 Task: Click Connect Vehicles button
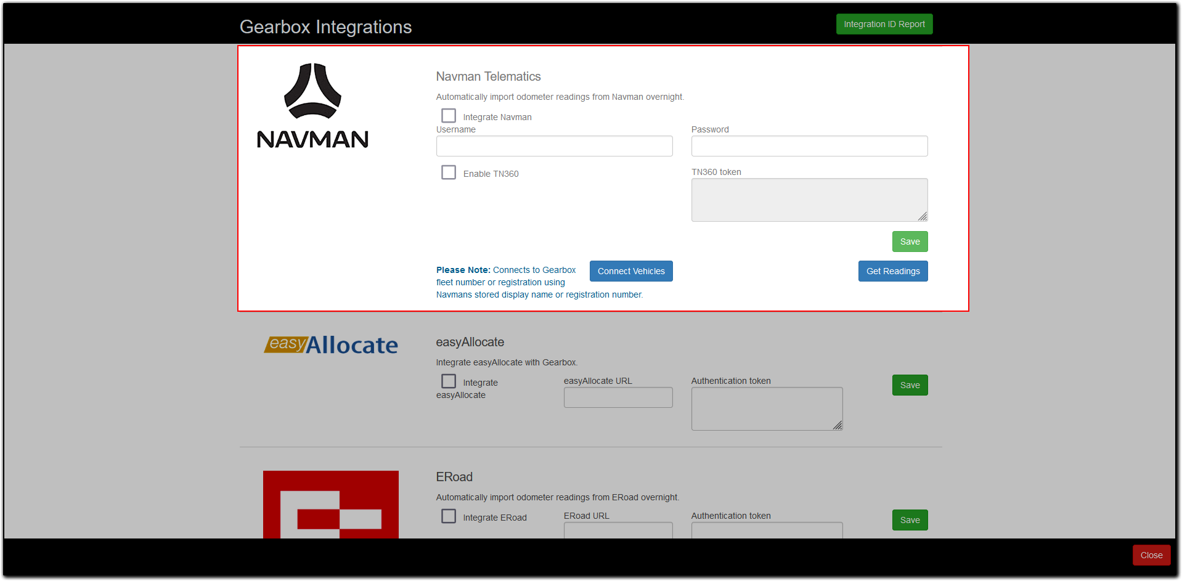631,271
